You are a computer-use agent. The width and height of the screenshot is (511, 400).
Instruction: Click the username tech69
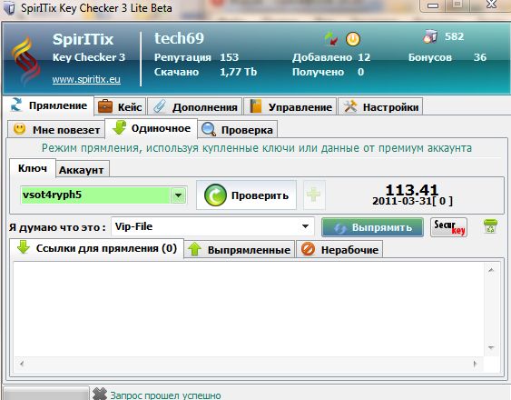pyautogui.click(x=179, y=38)
